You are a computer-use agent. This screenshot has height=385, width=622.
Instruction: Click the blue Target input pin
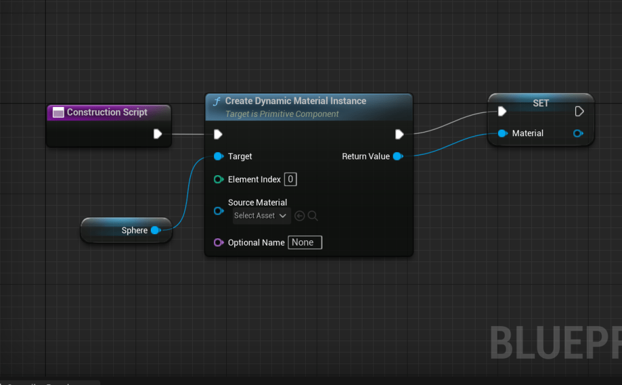tap(218, 156)
